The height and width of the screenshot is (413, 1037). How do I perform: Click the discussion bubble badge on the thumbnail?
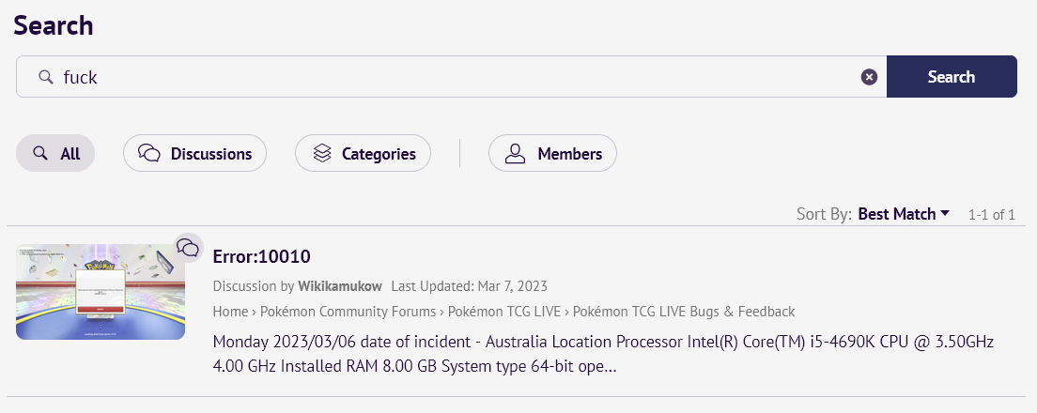pyautogui.click(x=188, y=247)
